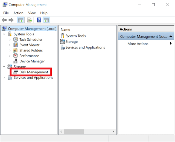Click Storage icon in Name list
Image resolution: width=175 pixels, height=142 pixels.
point(63,41)
